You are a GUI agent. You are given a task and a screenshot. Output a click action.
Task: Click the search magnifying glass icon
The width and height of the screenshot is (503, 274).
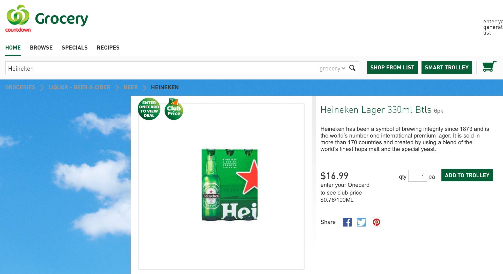[352, 68]
